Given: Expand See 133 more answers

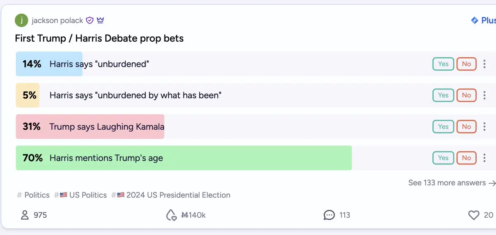Looking at the screenshot, I should [452, 183].
